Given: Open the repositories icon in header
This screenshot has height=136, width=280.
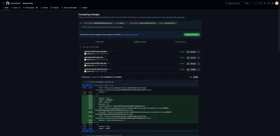Looking at the screenshot, I should pyautogui.click(x=269, y=3).
